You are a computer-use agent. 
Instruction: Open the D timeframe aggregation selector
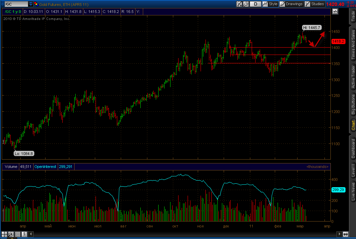(256, 4)
